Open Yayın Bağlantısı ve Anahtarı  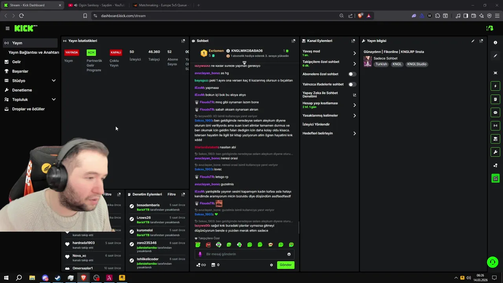click(34, 52)
